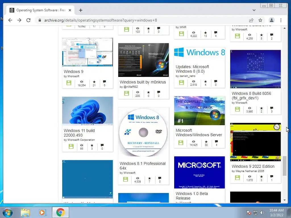This screenshot has height=218, width=291.
Task: Click the page vertical scrollbar thumb
Action: [284, 166]
